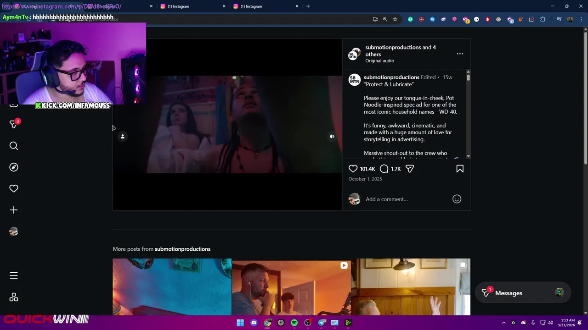
Task: Open post options three-dot menu
Action: click(460, 54)
